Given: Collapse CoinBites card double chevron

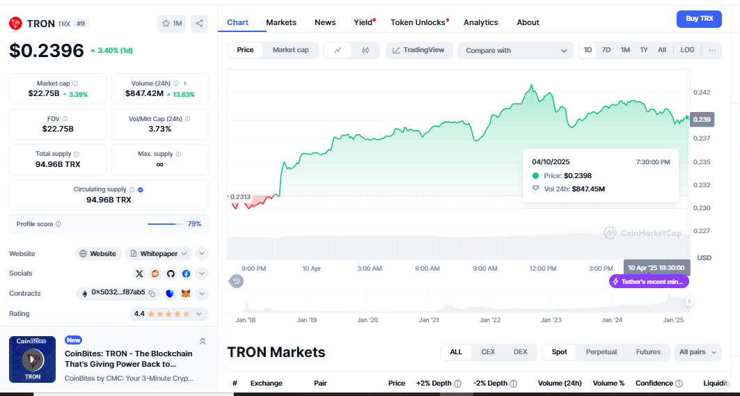Looking at the screenshot, I should pyautogui.click(x=203, y=341).
